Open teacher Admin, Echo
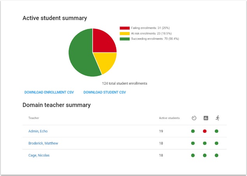247x176 pixels. click(x=38, y=131)
